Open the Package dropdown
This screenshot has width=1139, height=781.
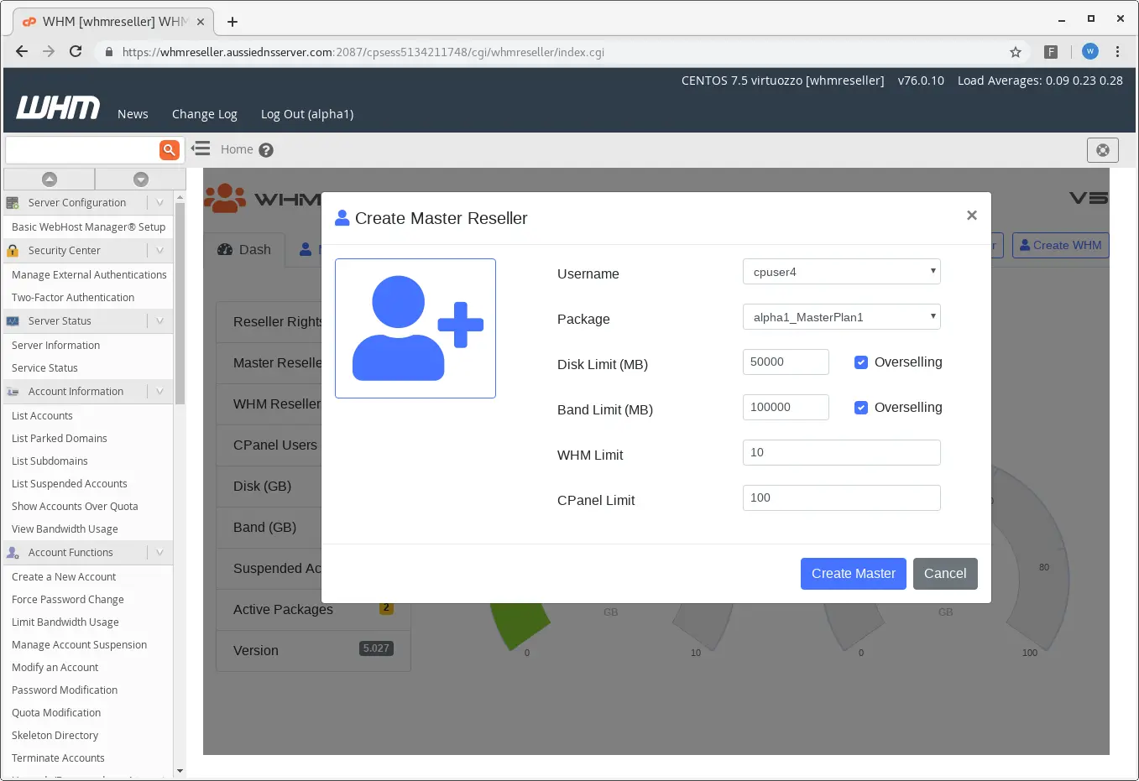pyautogui.click(x=842, y=317)
